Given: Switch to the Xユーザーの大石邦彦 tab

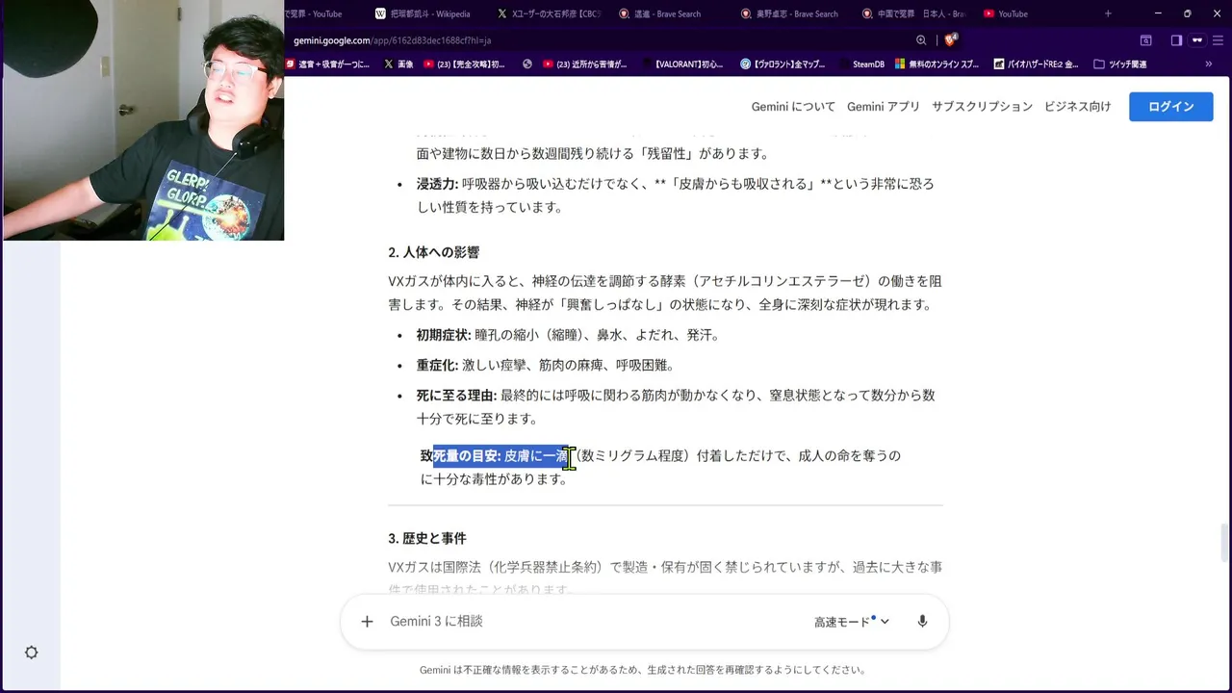Looking at the screenshot, I should (549, 13).
